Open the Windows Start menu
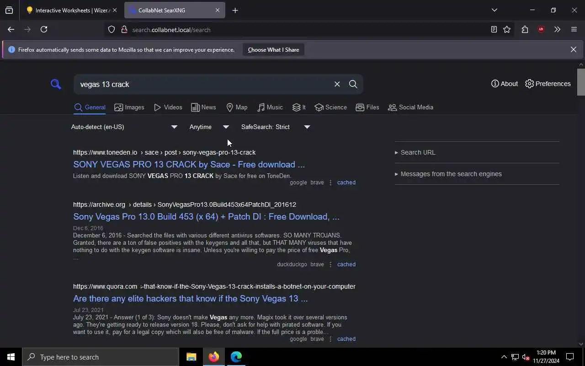The width and height of the screenshot is (585, 366). point(11,357)
